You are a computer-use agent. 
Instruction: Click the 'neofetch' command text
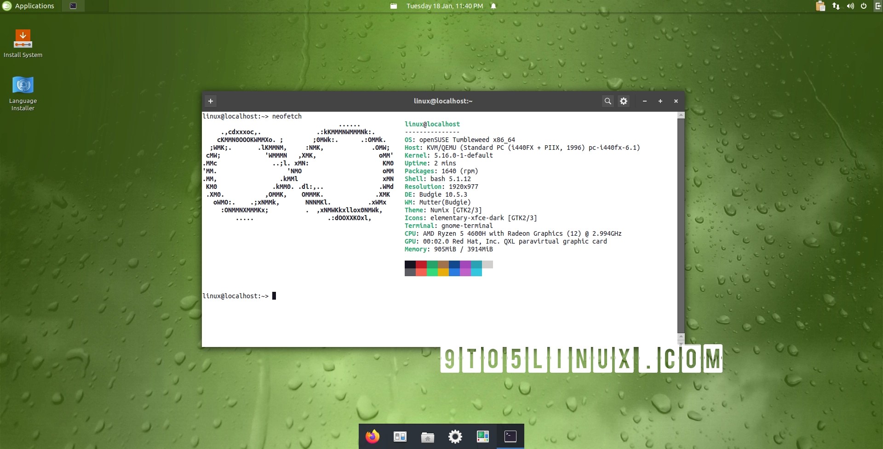click(287, 116)
